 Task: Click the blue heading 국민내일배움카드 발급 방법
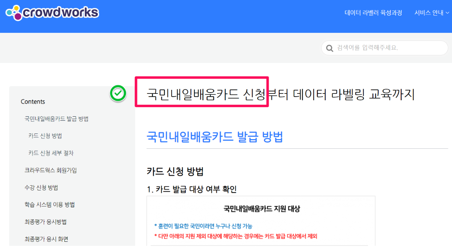pos(215,137)
